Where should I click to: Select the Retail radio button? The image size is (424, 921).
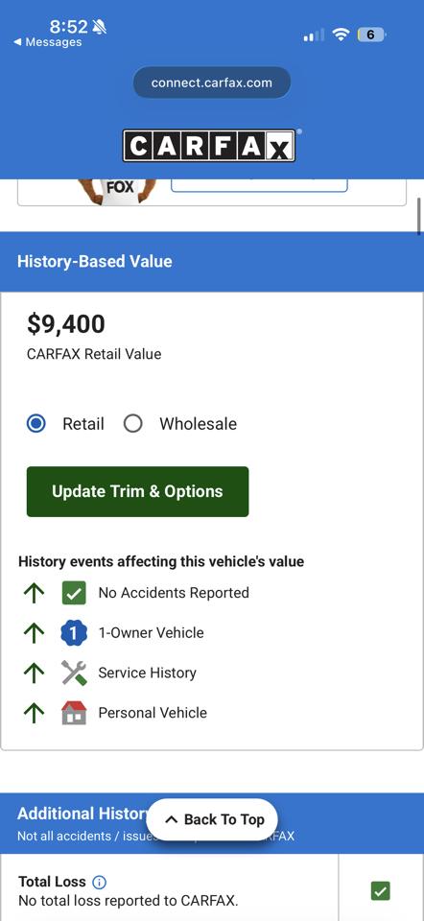tap(35, 423)
